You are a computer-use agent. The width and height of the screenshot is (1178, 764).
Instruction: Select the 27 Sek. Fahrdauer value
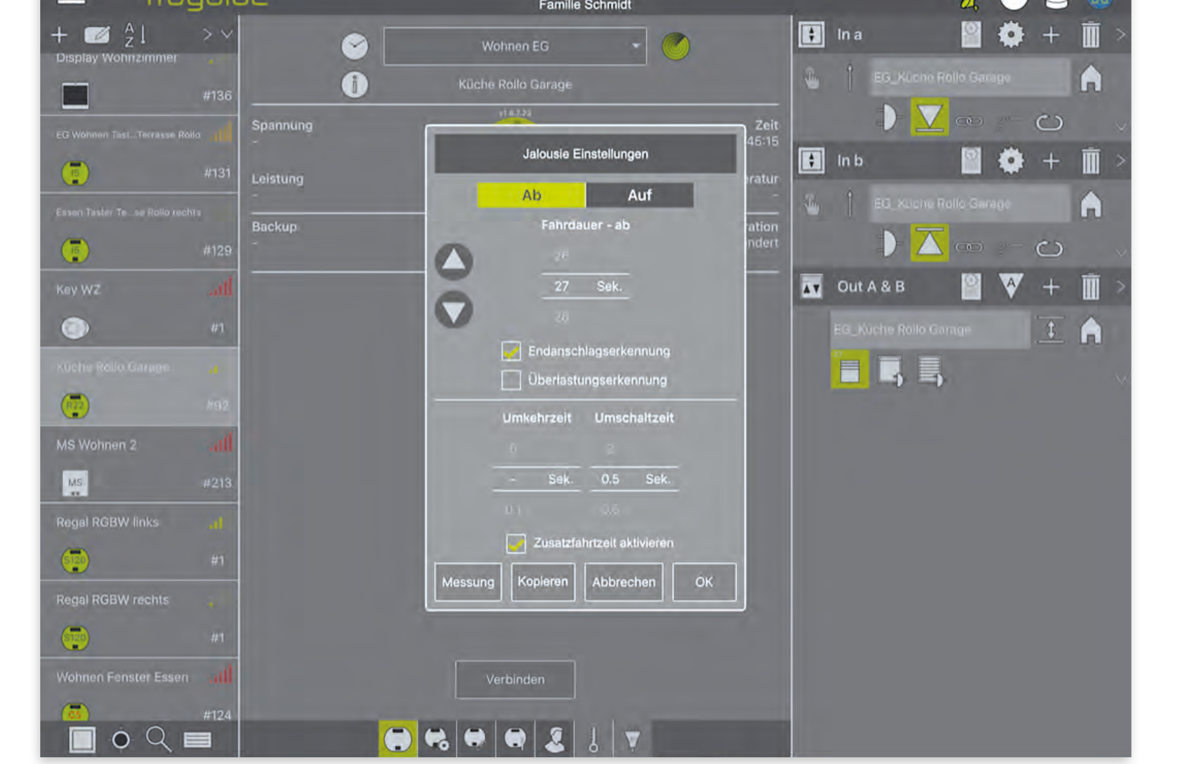tap(585, 286)
